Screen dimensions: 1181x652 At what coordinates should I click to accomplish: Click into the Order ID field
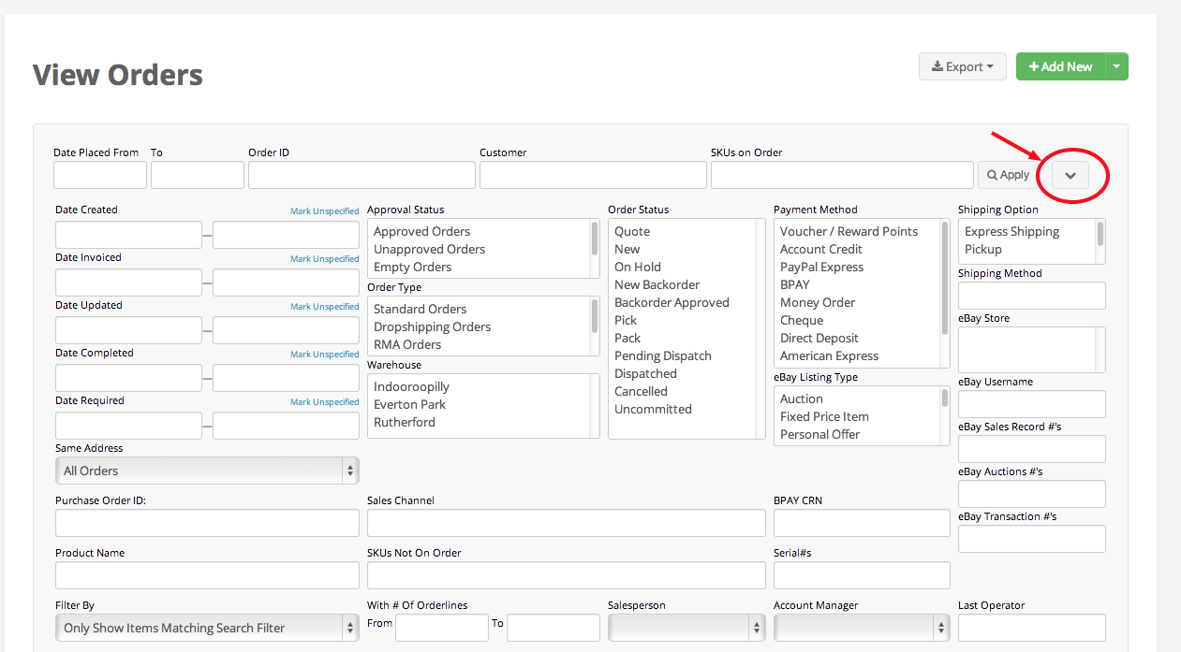coord(362,175)
